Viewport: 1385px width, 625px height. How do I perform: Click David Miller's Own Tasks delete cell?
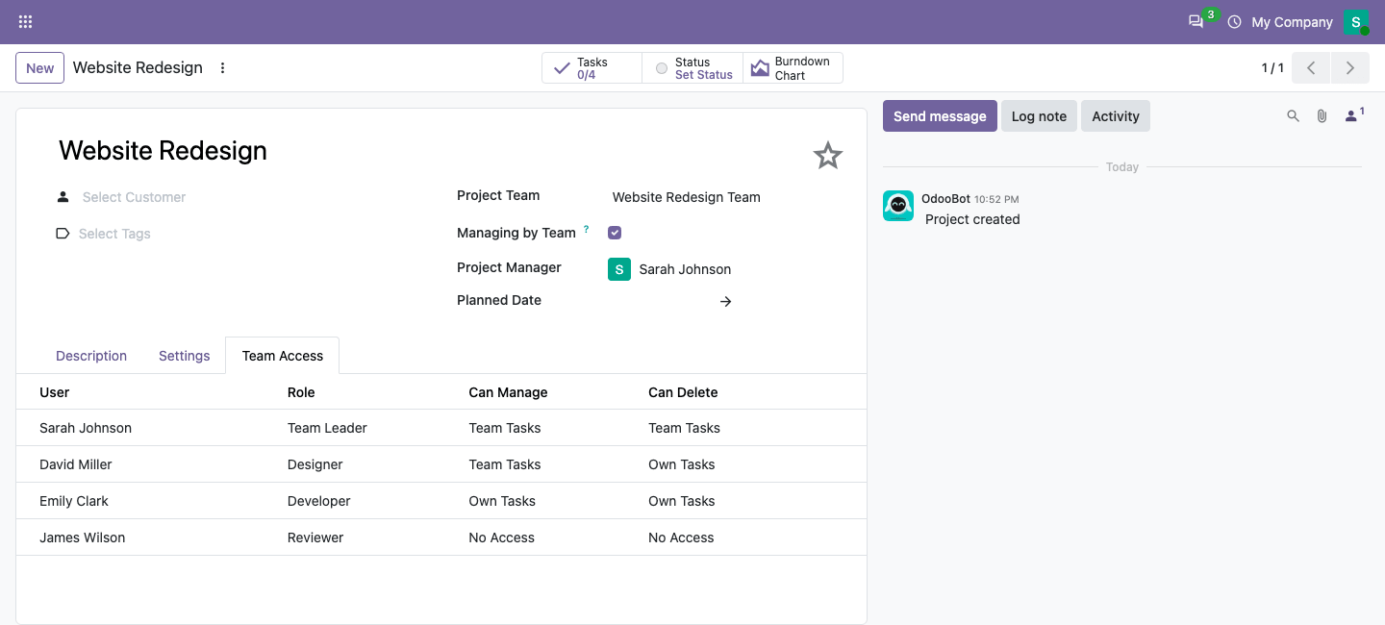point(682,464)
